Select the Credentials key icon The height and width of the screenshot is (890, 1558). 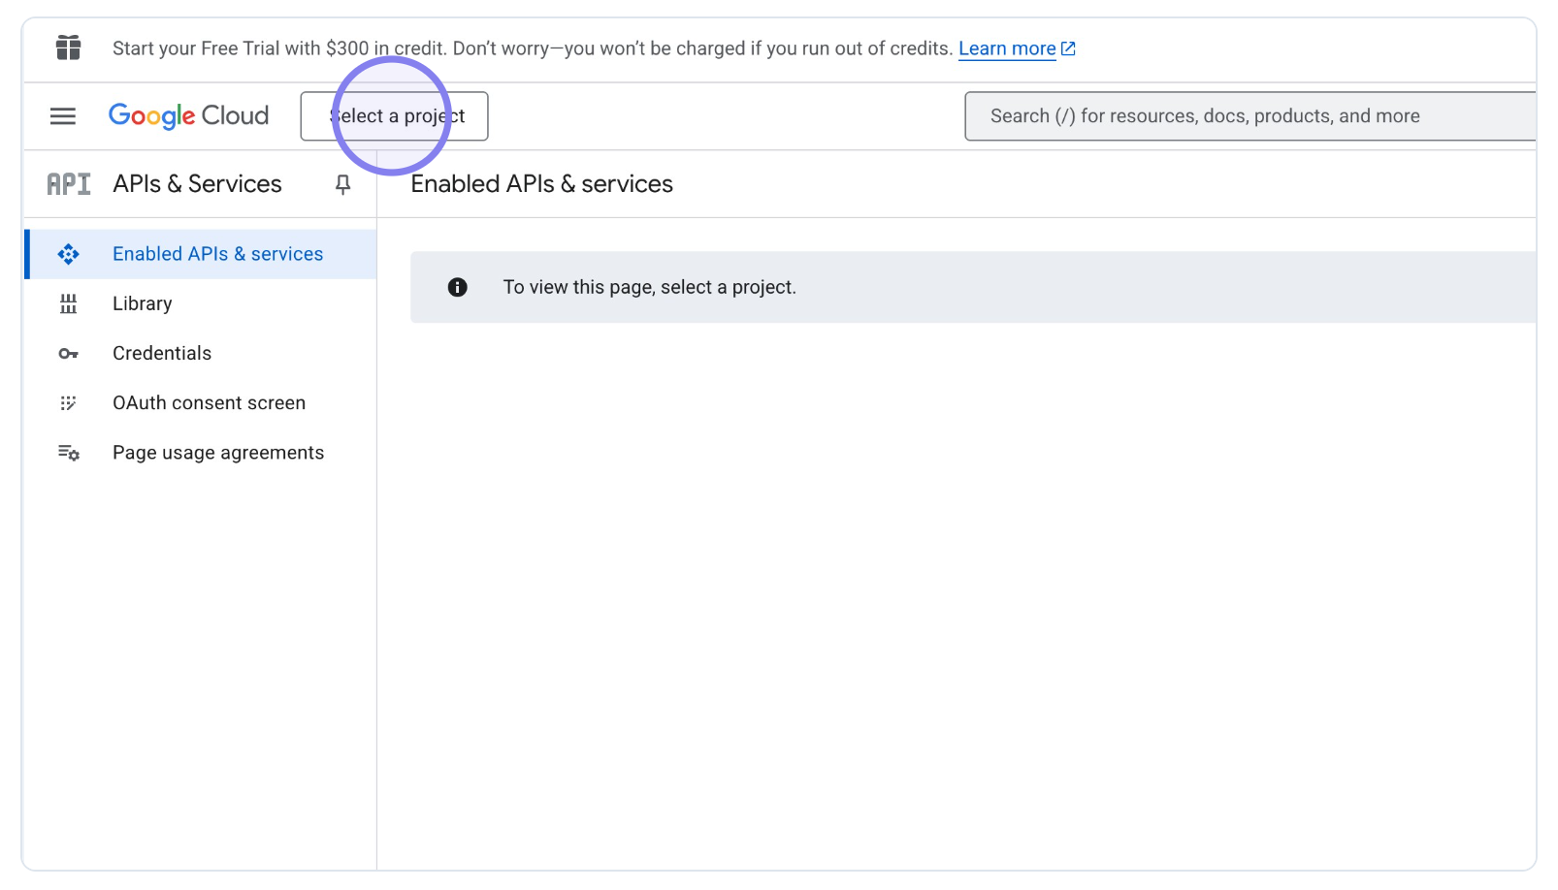(68, 353)
